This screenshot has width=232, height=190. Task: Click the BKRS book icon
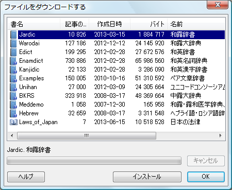pyautogui.click(x=13, y=96)
